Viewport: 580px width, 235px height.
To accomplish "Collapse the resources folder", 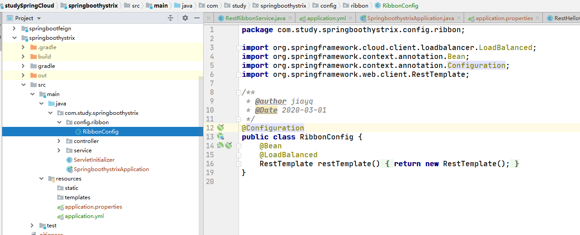I will point(41,179).
